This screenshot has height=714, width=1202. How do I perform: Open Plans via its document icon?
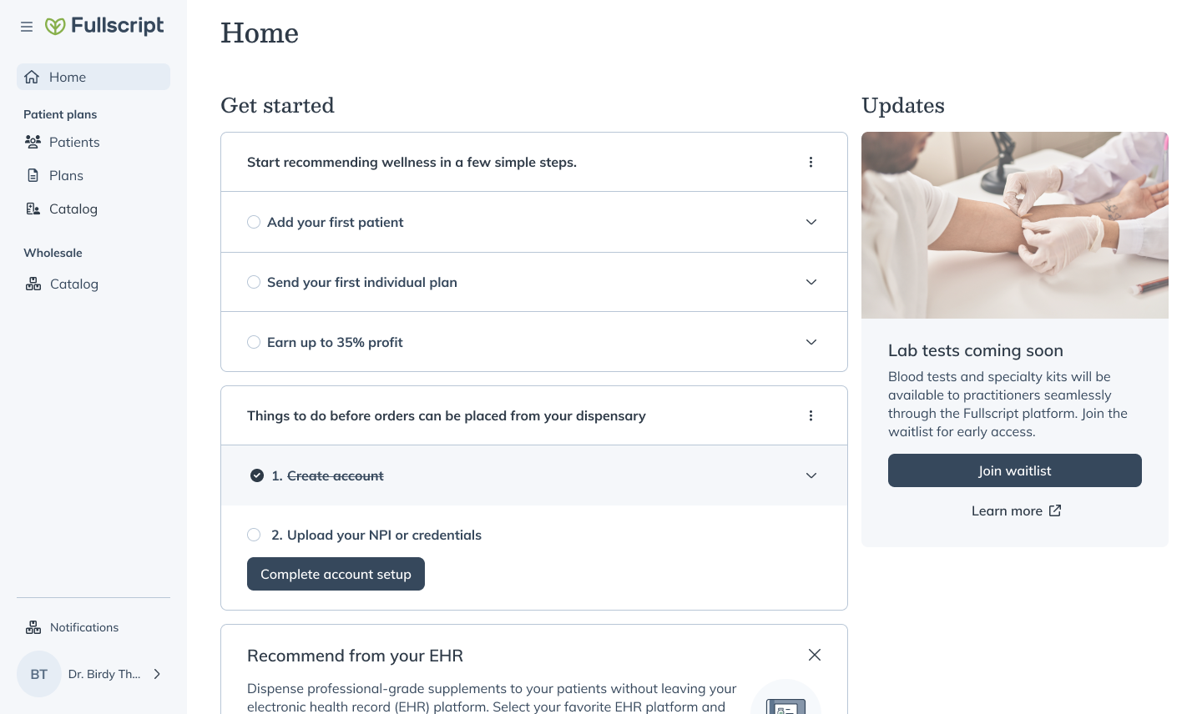[33, 175]
